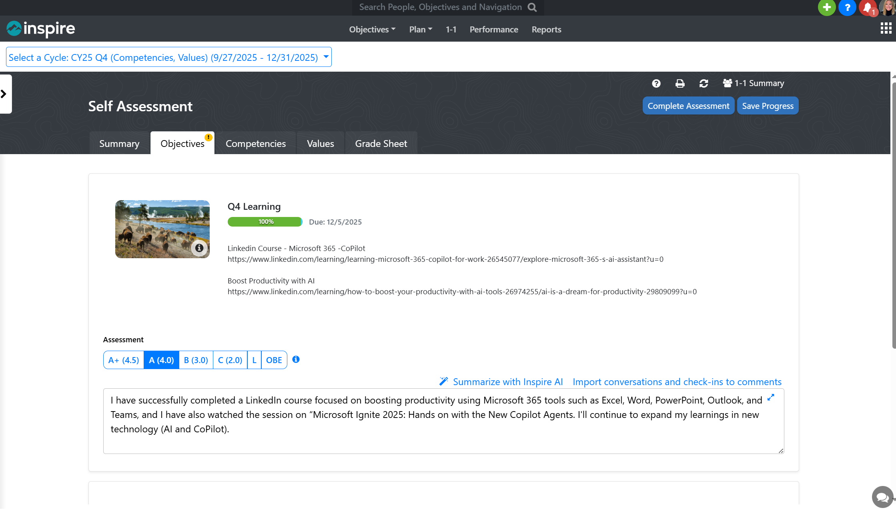The width and height of the screenshot is (896, 510).
Task: Click the 100% progress bar
Action: point(265,222)
